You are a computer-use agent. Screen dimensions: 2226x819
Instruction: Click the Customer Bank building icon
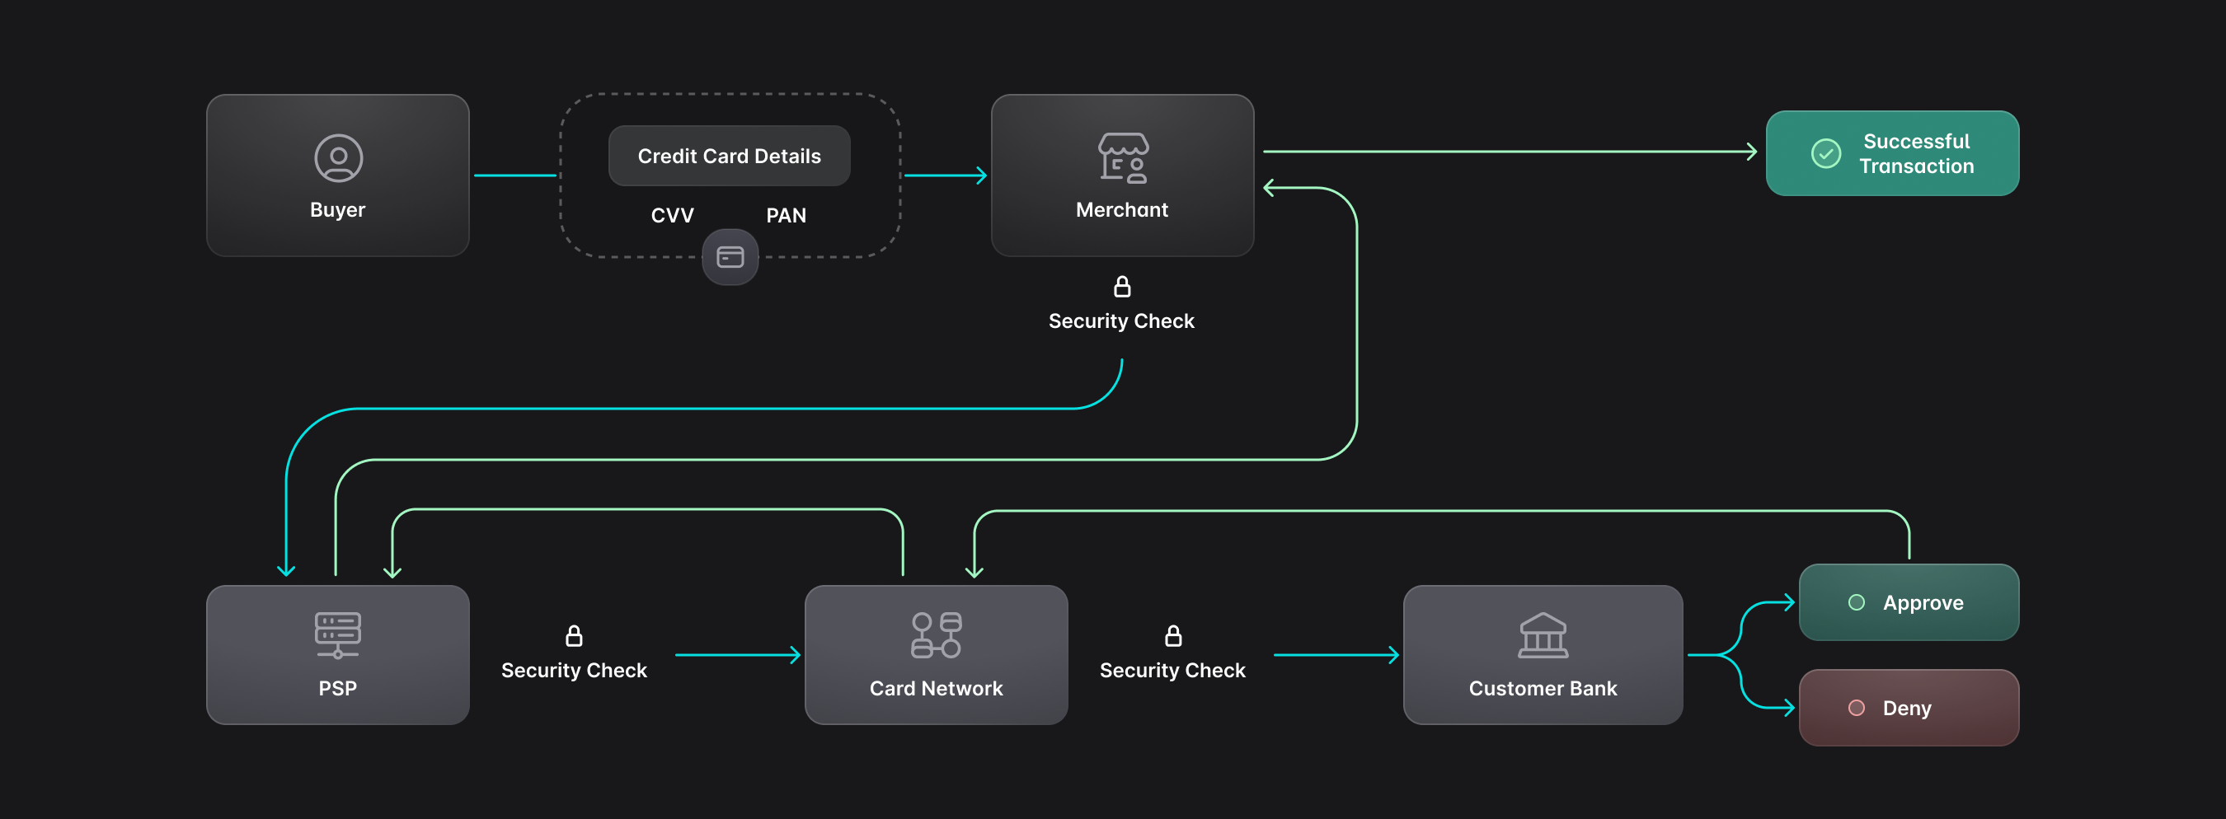coord(1543,635)
